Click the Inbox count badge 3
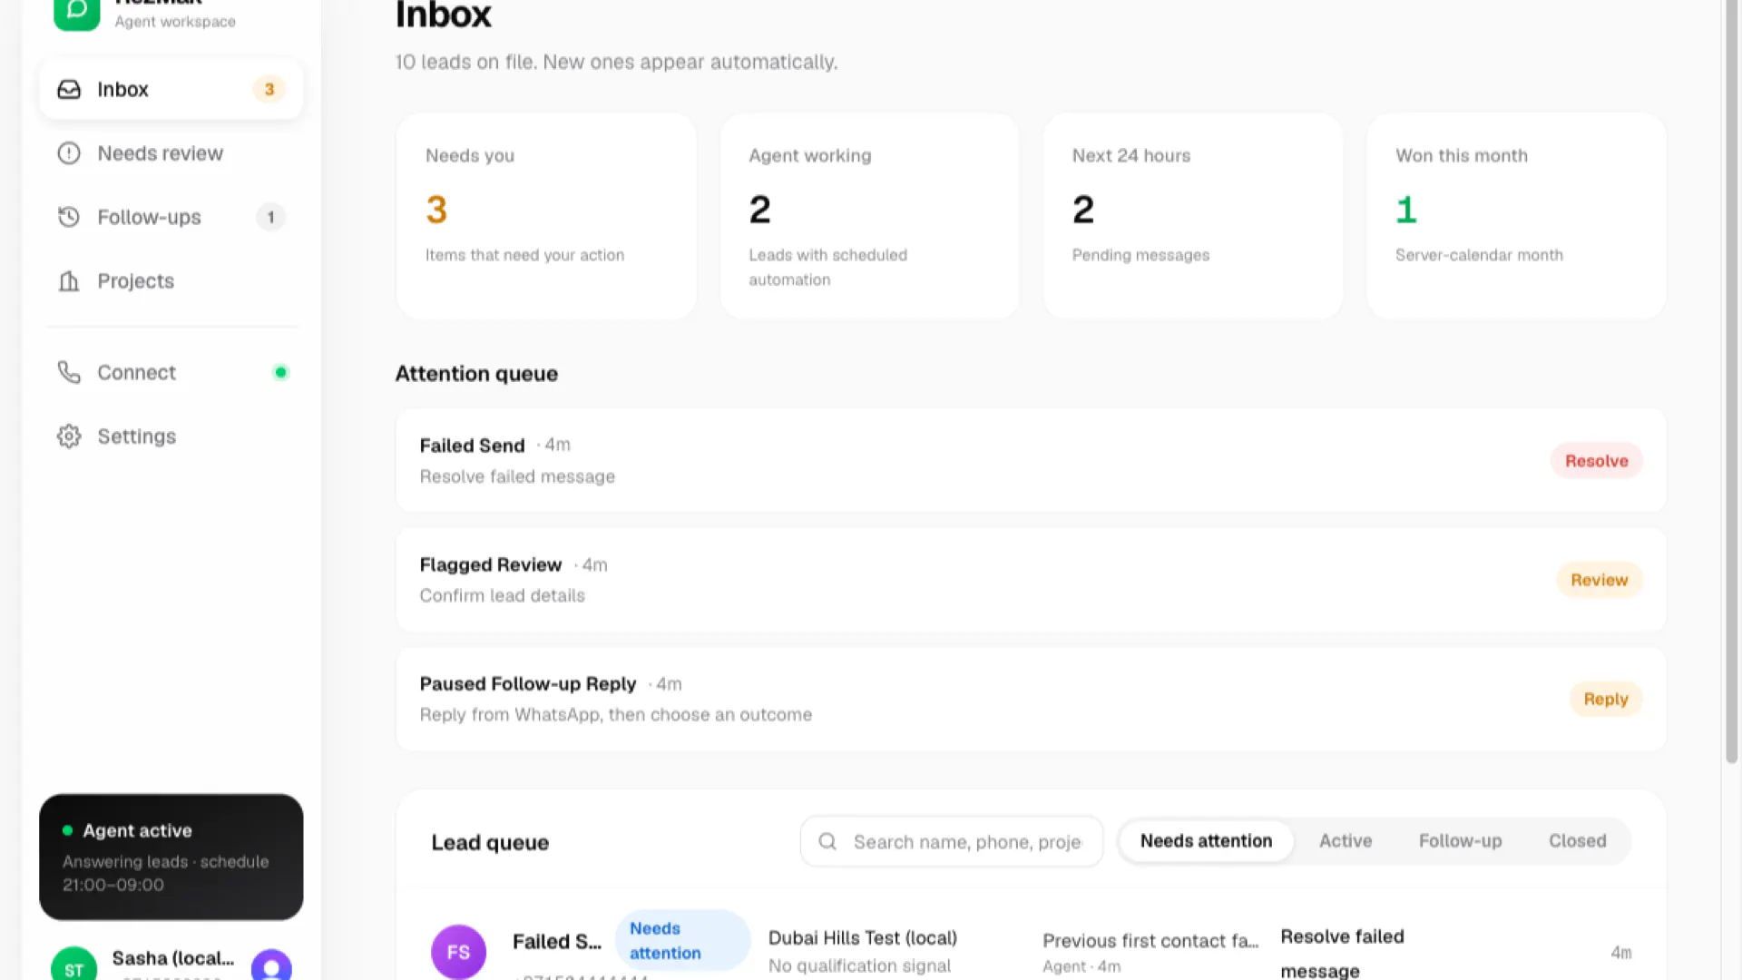The height and width of the screenshot is (980, 1742). [x=269, y=89]
